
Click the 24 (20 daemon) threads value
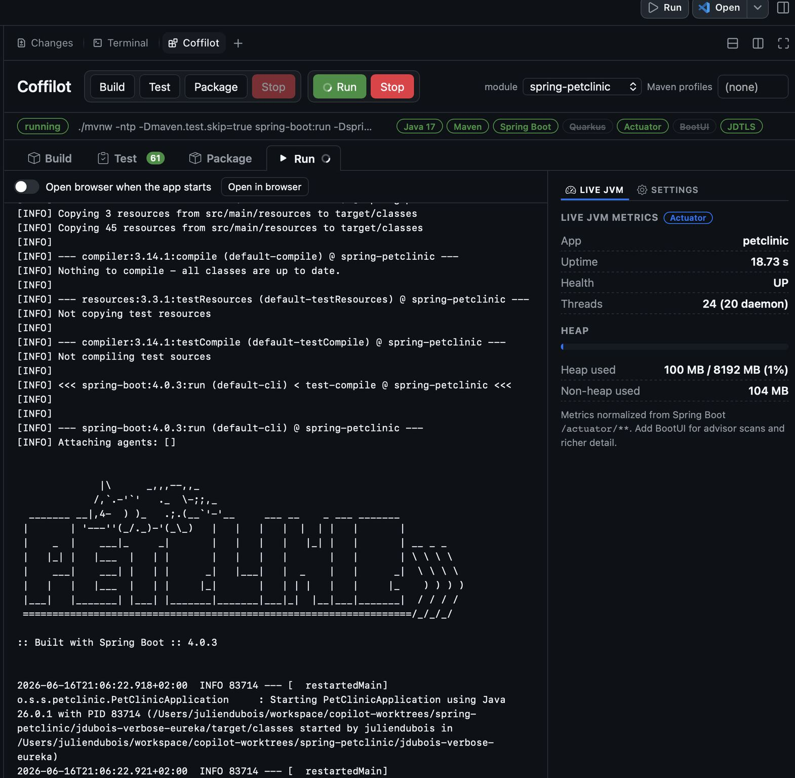point(745,304)
